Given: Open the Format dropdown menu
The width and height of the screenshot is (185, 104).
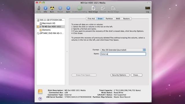Looking at the screenshot, I should [x=123, y=50].
